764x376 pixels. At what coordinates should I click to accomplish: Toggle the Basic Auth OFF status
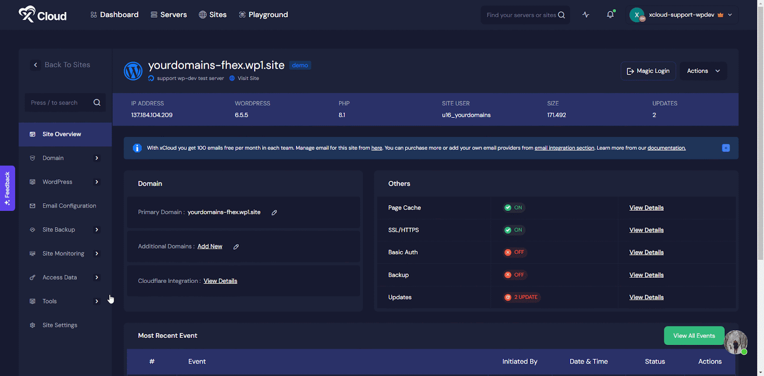[x=514, y=252]
